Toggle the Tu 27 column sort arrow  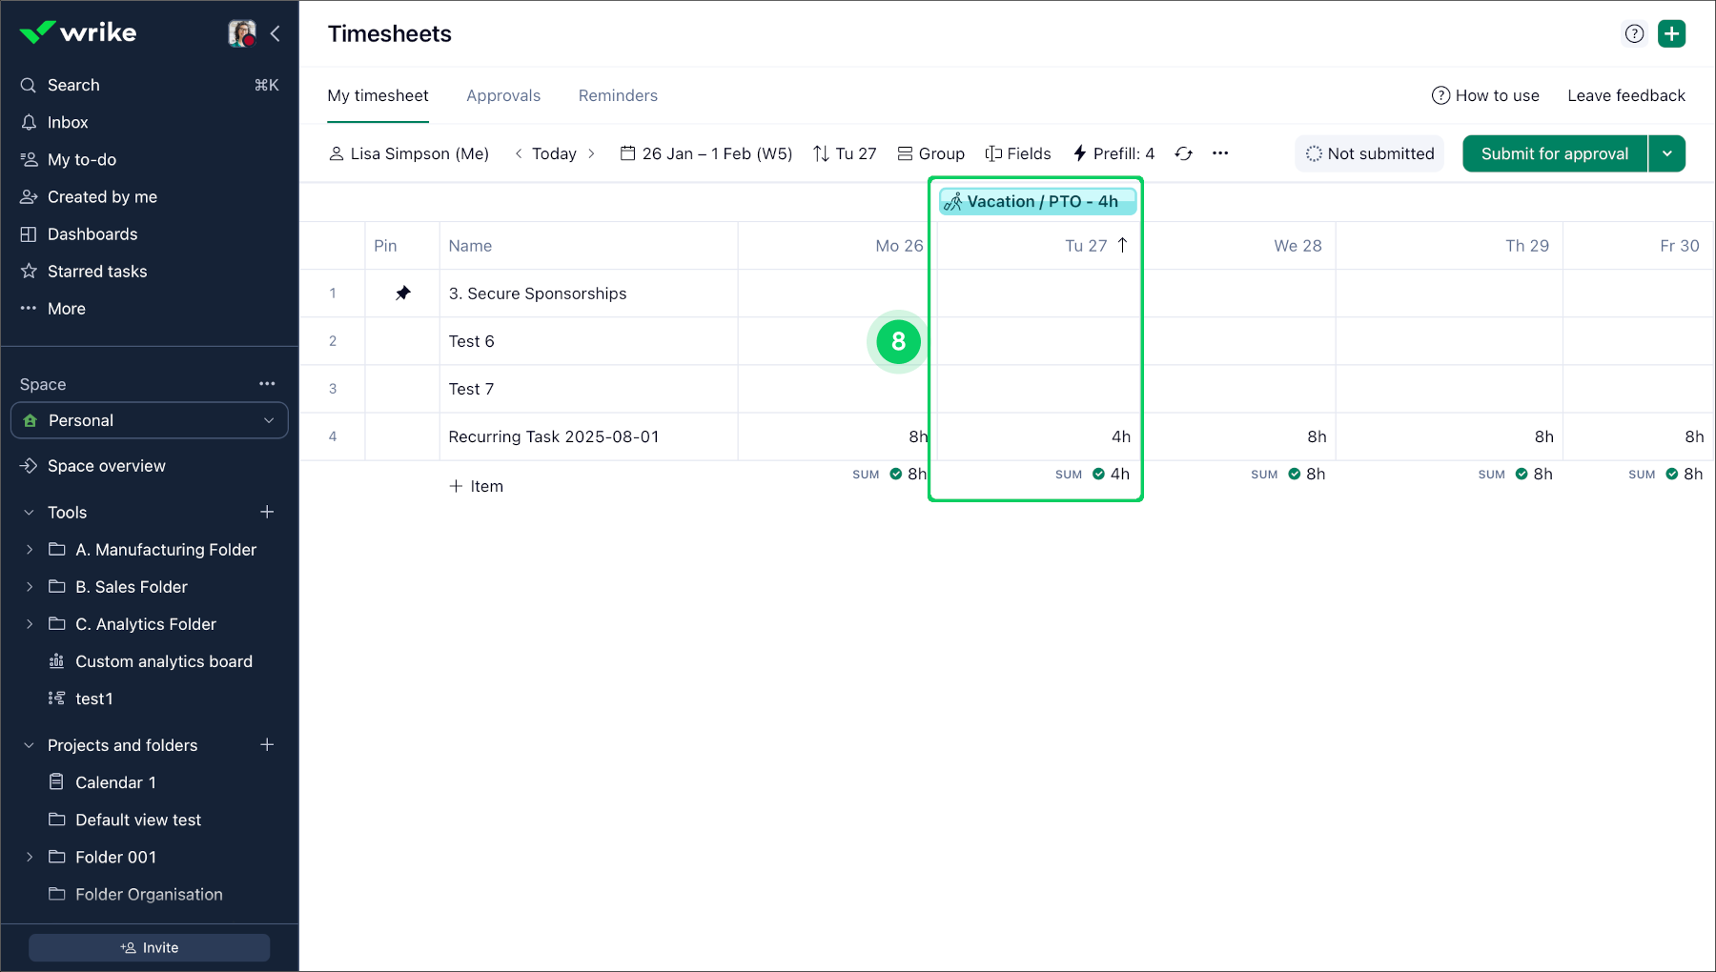pyautogui.click(x=1123, y=245)
